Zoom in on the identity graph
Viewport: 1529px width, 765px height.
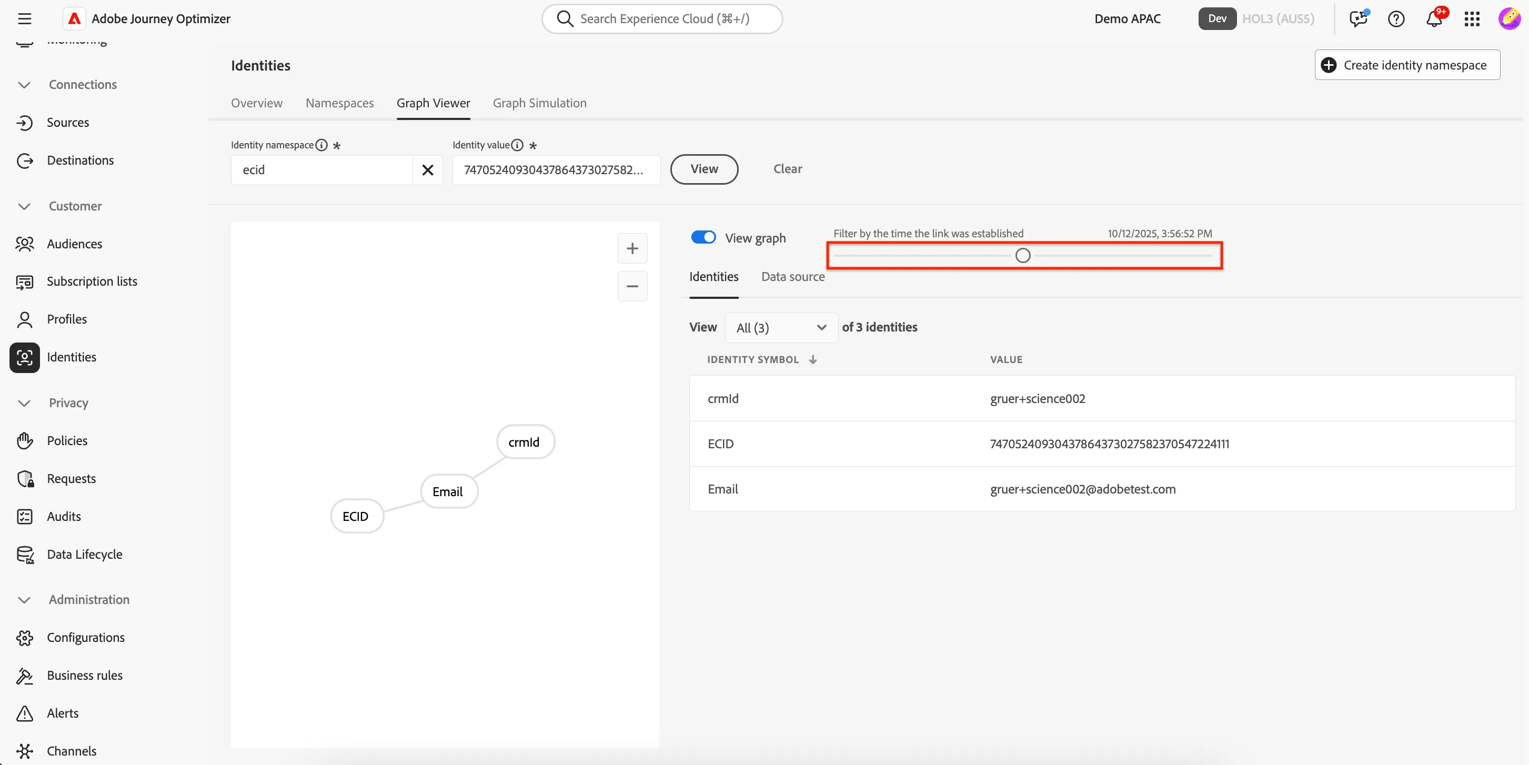pos(632,248)
